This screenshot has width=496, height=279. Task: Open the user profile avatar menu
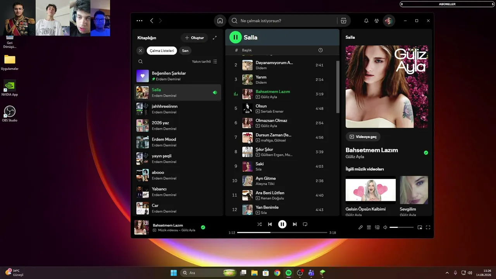389,21
